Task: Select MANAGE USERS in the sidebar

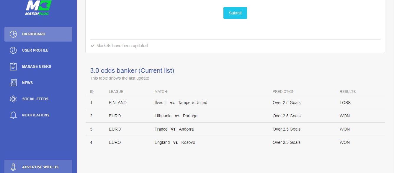Action: 38,67
